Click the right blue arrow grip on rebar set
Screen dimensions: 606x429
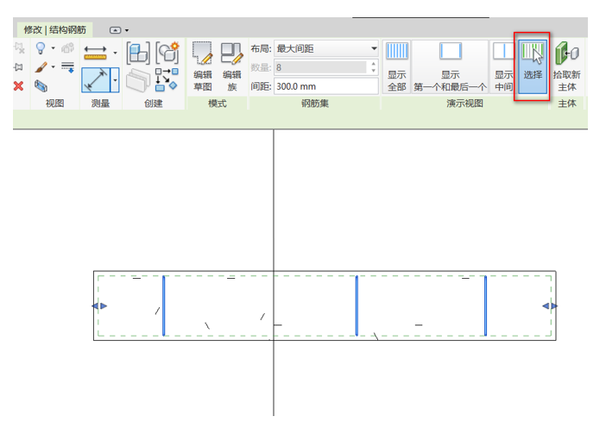(x=550, y=306)
